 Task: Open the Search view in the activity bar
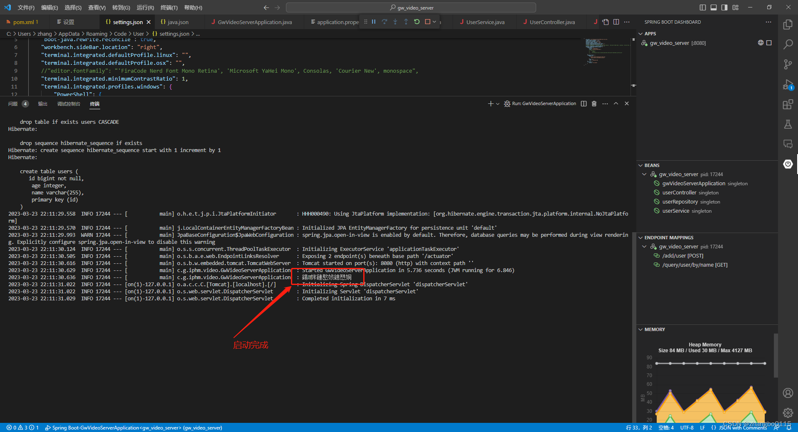(788, 44)
